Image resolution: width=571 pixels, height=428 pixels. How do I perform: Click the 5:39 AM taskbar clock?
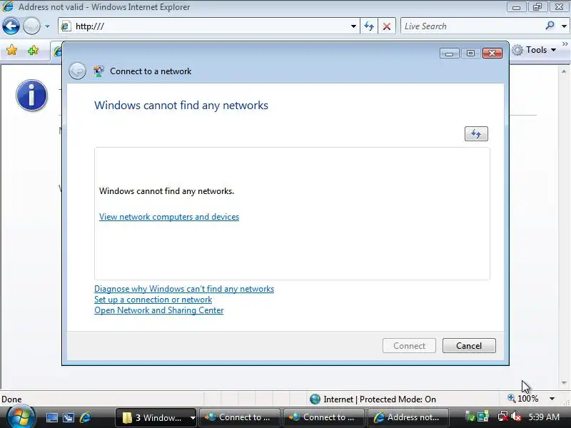click(544, 417)
